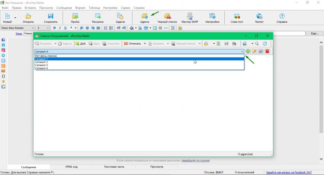Click the magnifier search icon in recipients toolbar

pyautogui.click(x=257, y=43)
